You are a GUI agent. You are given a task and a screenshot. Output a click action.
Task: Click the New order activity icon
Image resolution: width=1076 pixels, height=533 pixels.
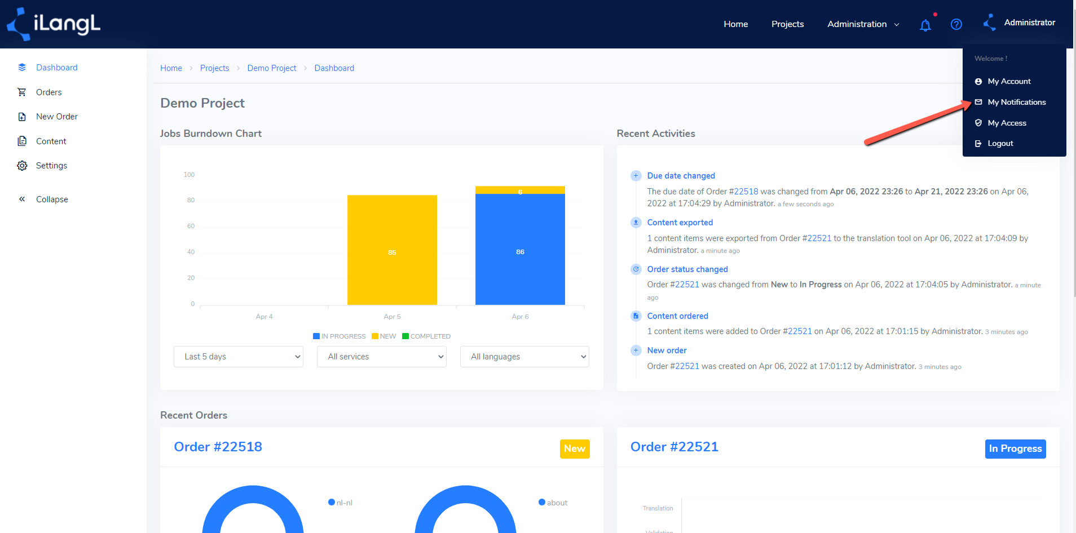pyautogui.click(x=636, y=350)
